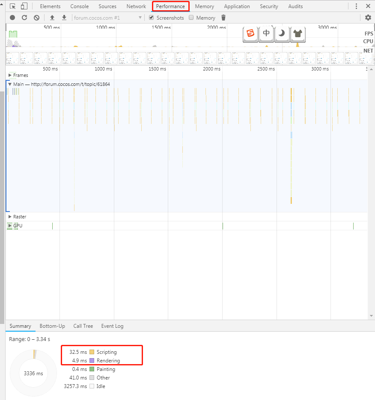Image resolution: width=375 pixels, height=400 pixels.
Task: Click the 3336 ms donut chart
Action: (x=33, y=373)
